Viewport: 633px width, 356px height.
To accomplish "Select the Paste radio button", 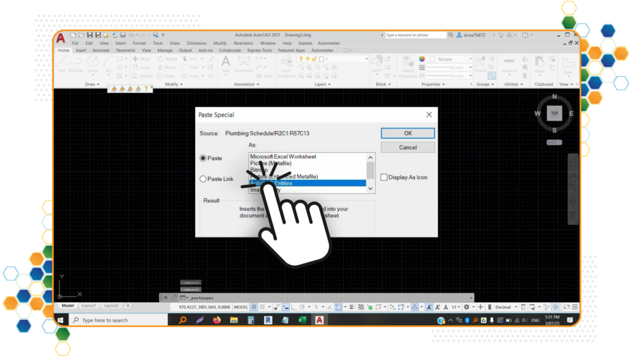I will [x=203, y=158].
